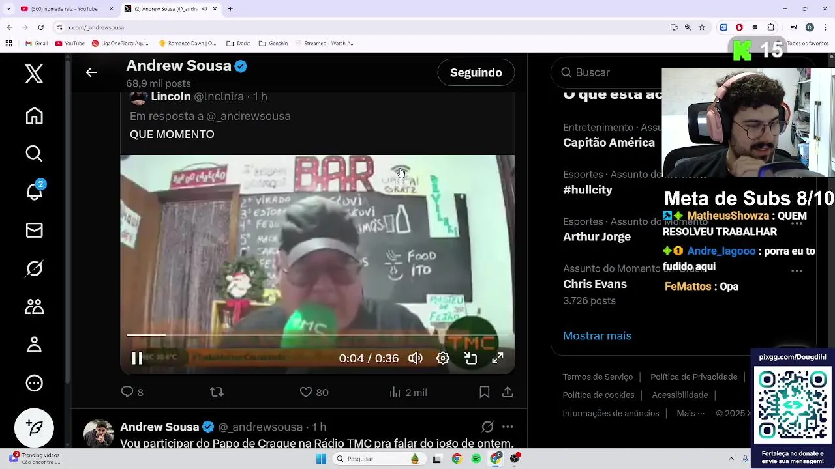Open Gmail bookmark
The image size is (835, 469).
[x=37, y=44]
